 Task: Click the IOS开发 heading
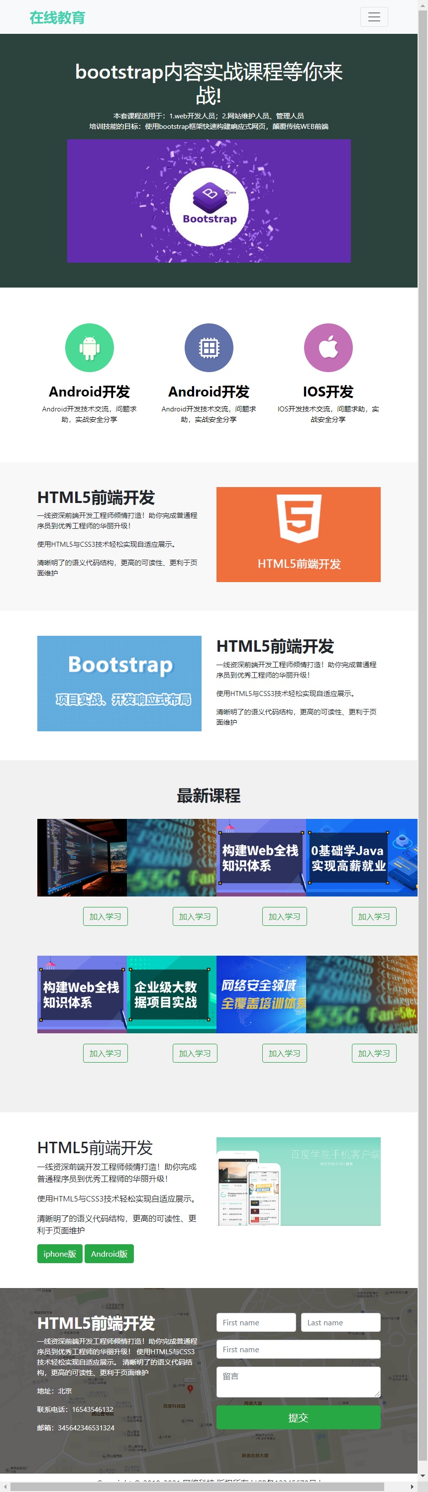[328, 392]
